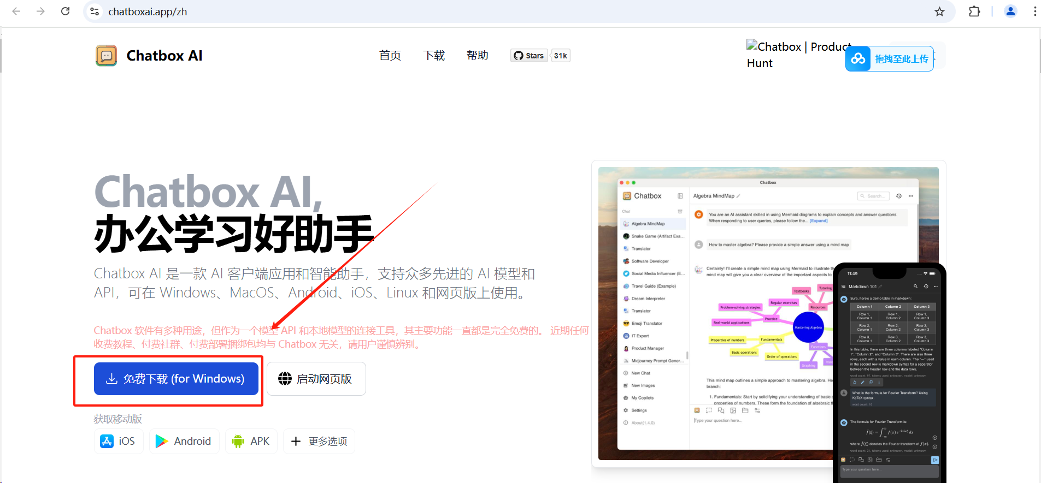Launch the web version via 启动网页版
Image resolution: width=1041 pixels, height=483 pixels.
pos(316,379)
